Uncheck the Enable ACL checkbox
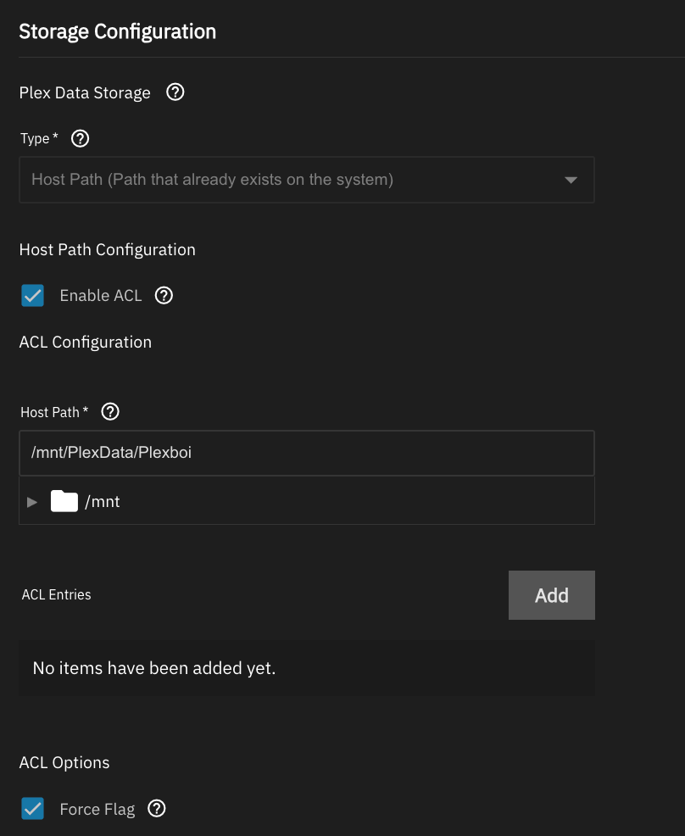685x836 pixels. tap(32, 295)
